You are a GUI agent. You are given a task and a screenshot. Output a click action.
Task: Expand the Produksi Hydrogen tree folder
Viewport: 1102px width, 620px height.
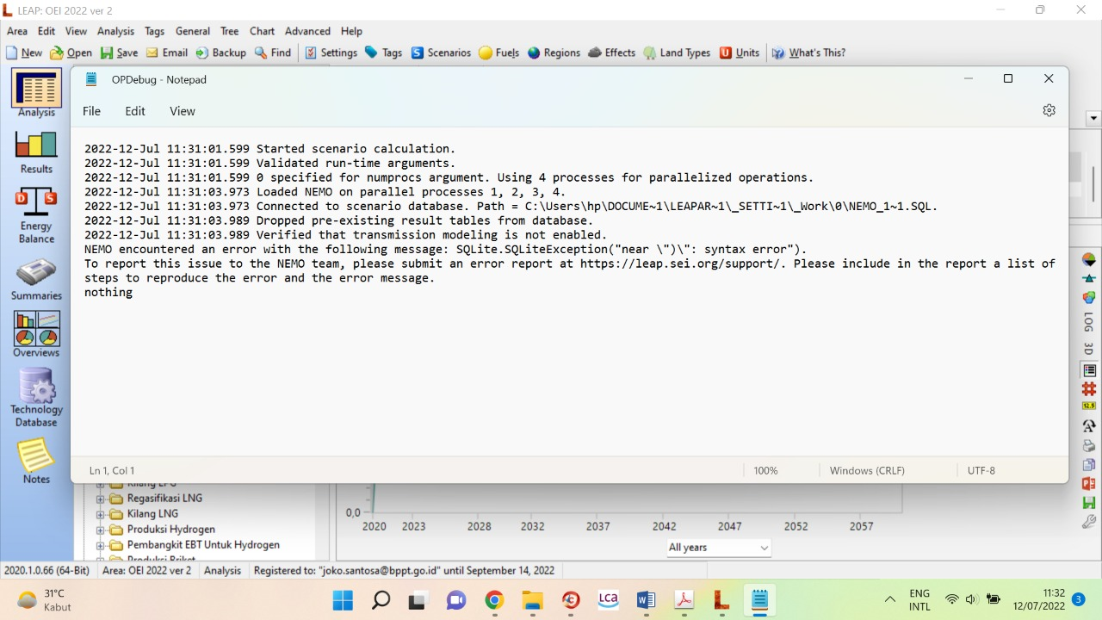click(x=100, y=530)
